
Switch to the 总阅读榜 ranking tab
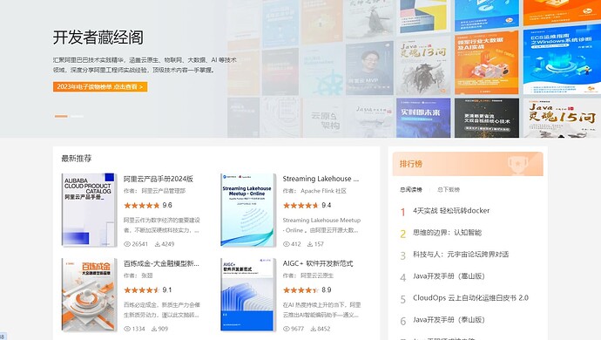pos(411,189)
